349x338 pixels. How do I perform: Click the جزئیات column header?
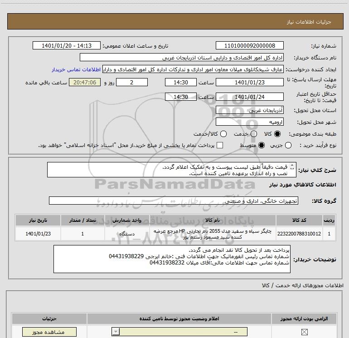click(x=49, y=319)
